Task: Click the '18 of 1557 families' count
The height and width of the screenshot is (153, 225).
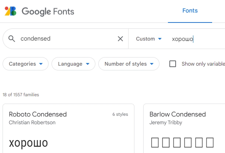Action: (21, 95)
